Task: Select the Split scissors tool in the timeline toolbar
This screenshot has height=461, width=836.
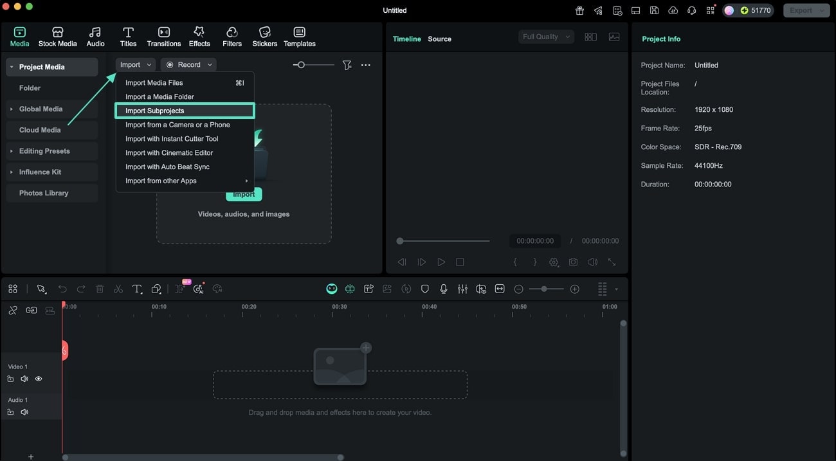Action: click(x=118, y=288)
